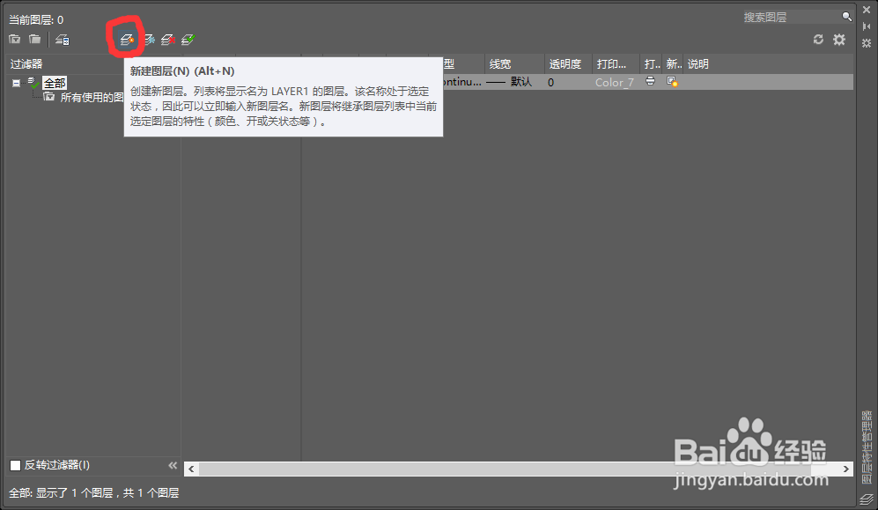This screenshot has width=878, height=510.
Task: Select 所有使用的图层 filter in tree
Action: click(92, 98)
